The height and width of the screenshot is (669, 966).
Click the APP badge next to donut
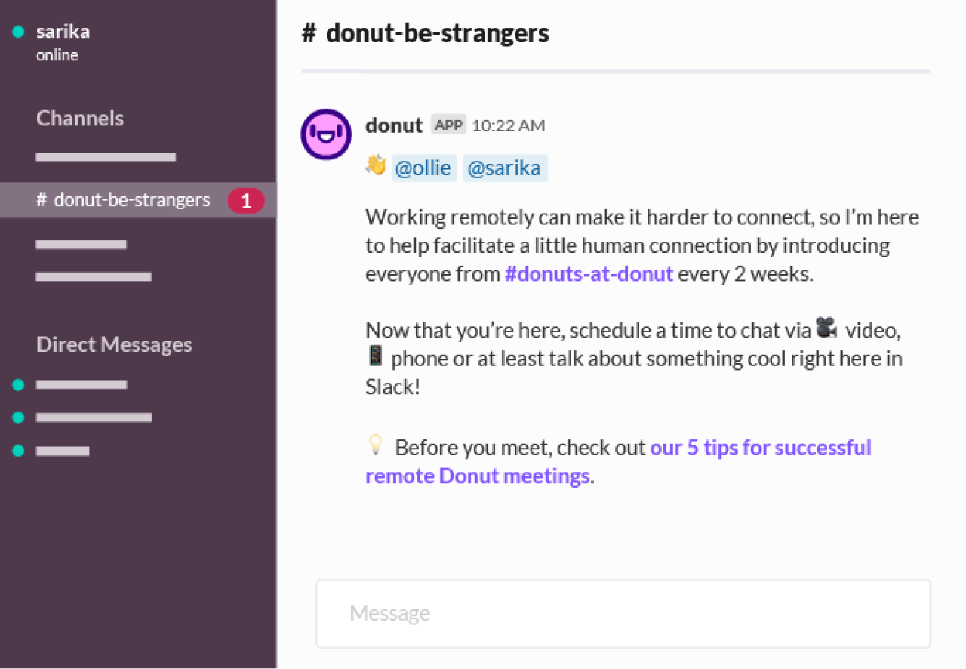[x=448, y=125]
